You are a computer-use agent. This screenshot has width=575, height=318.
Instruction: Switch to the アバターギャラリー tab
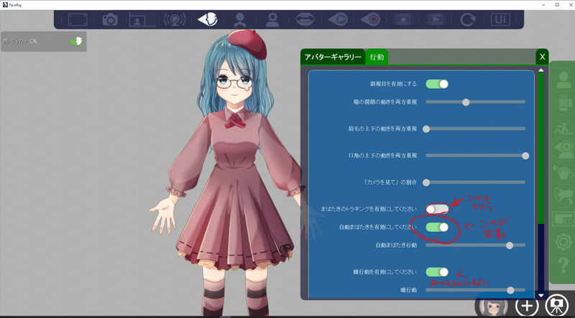(x=333, y=57)
